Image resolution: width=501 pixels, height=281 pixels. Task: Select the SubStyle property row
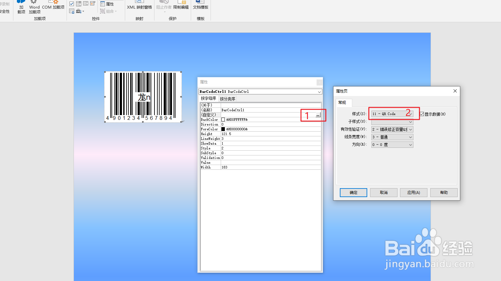261,153
